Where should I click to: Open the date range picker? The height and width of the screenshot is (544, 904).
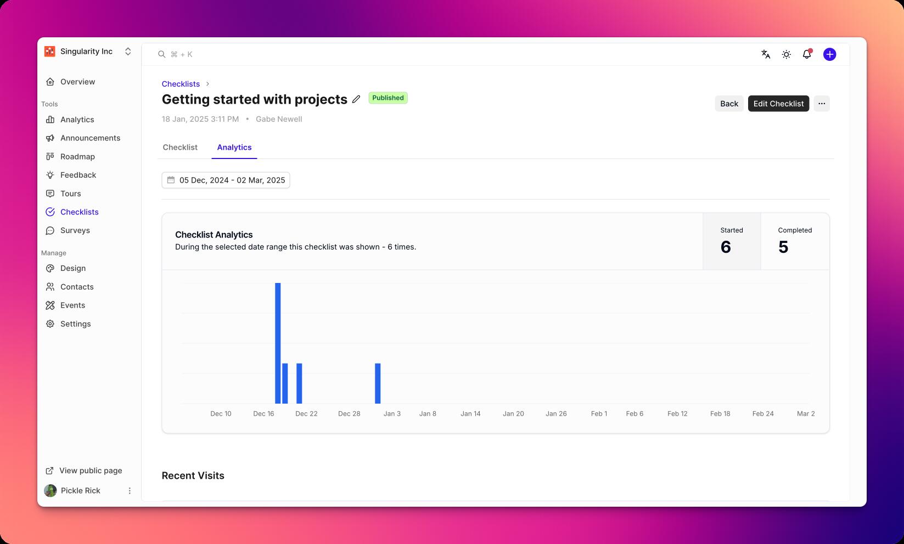click(x=226, y=180)
